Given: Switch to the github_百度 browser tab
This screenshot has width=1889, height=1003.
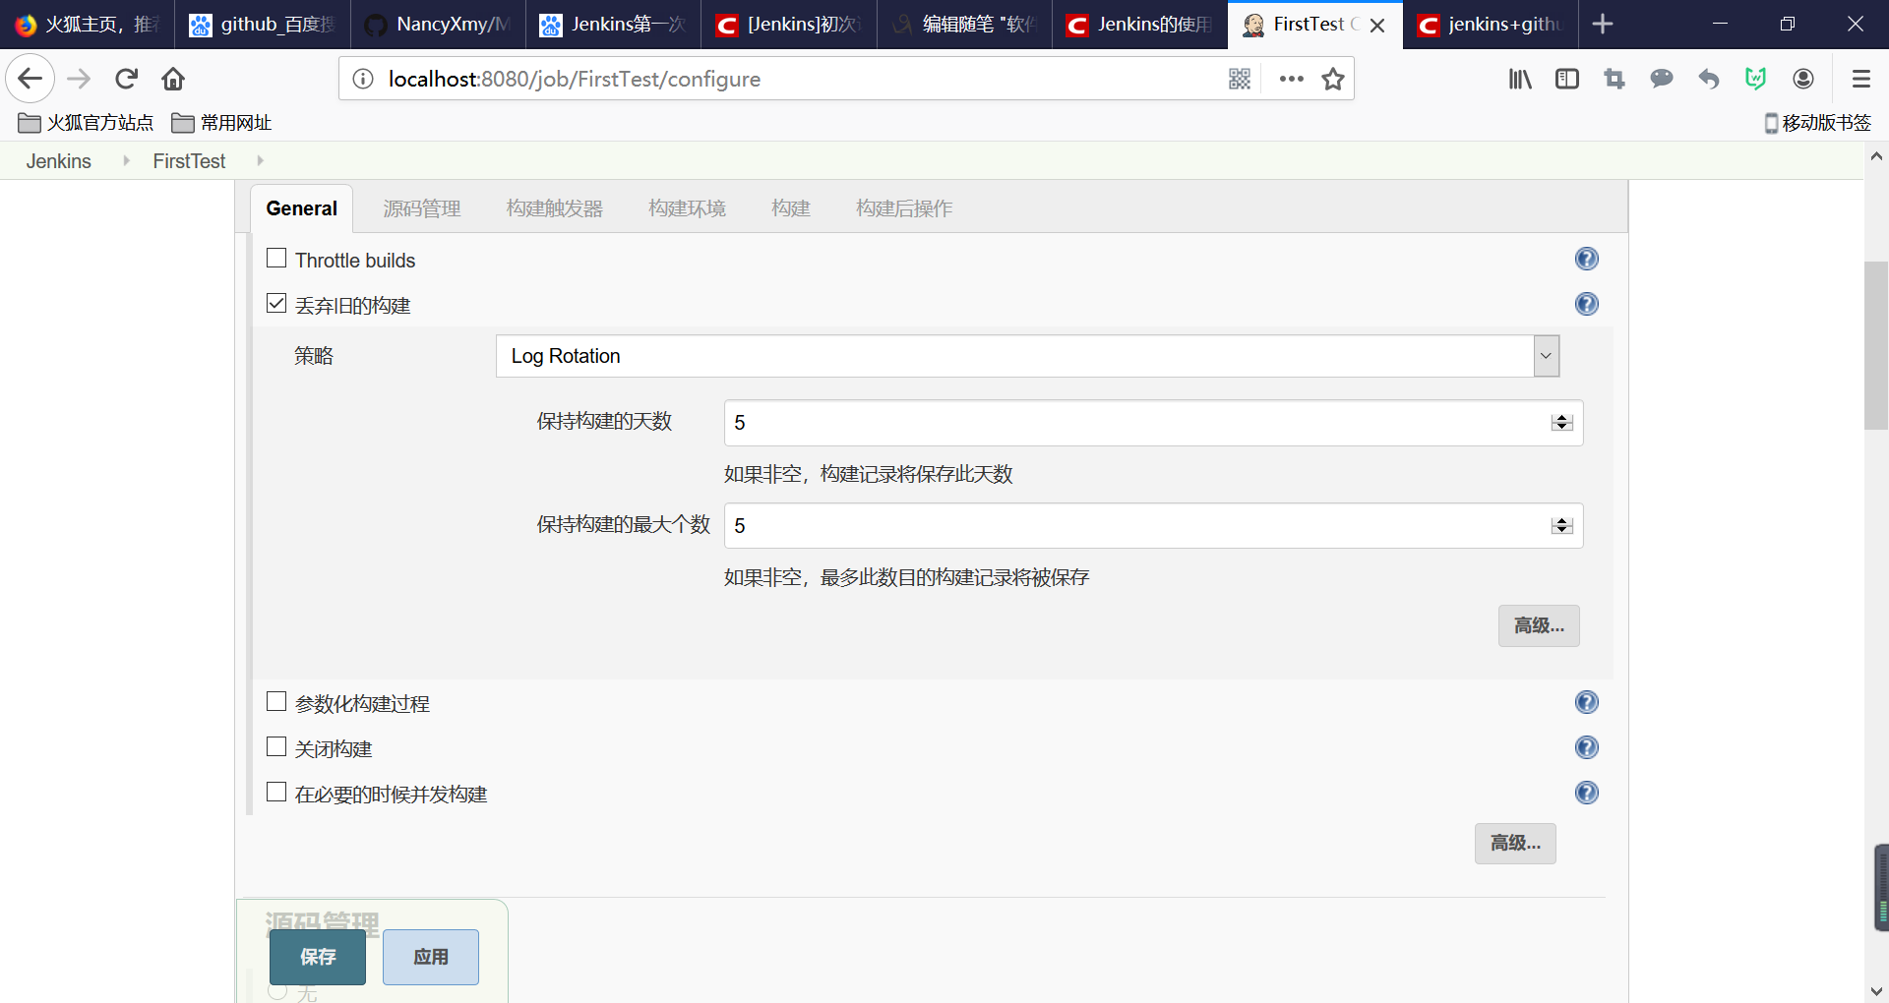Looking at the screenshot, I should point(264,25).
